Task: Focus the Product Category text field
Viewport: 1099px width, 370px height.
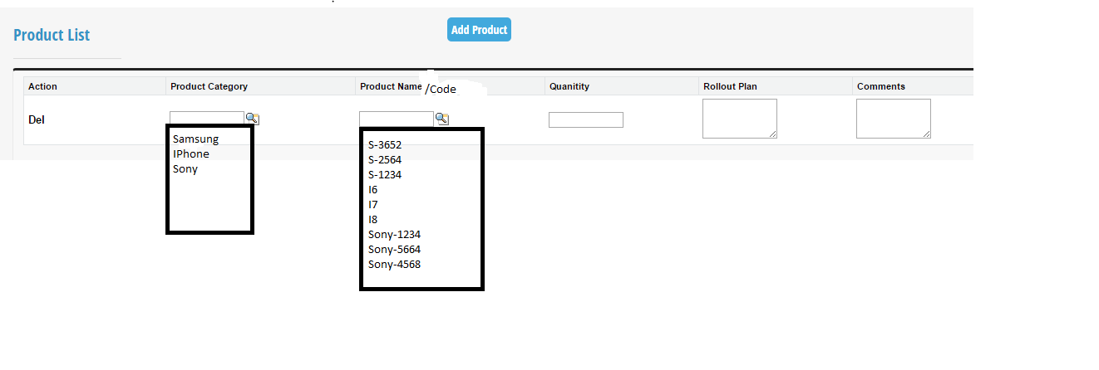Action: click(206, 119)
